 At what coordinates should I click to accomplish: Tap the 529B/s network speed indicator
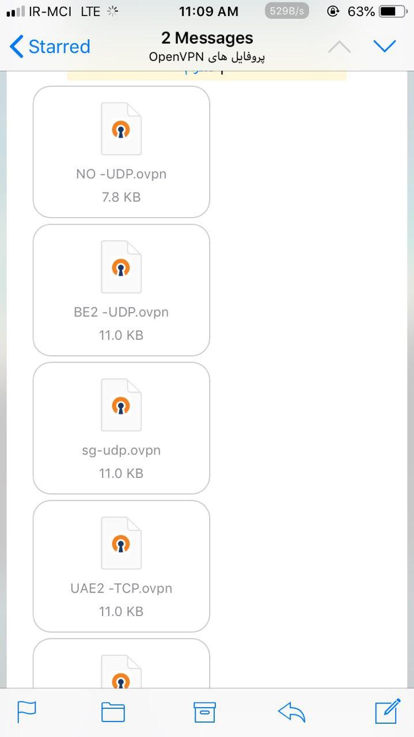(286, 11)
